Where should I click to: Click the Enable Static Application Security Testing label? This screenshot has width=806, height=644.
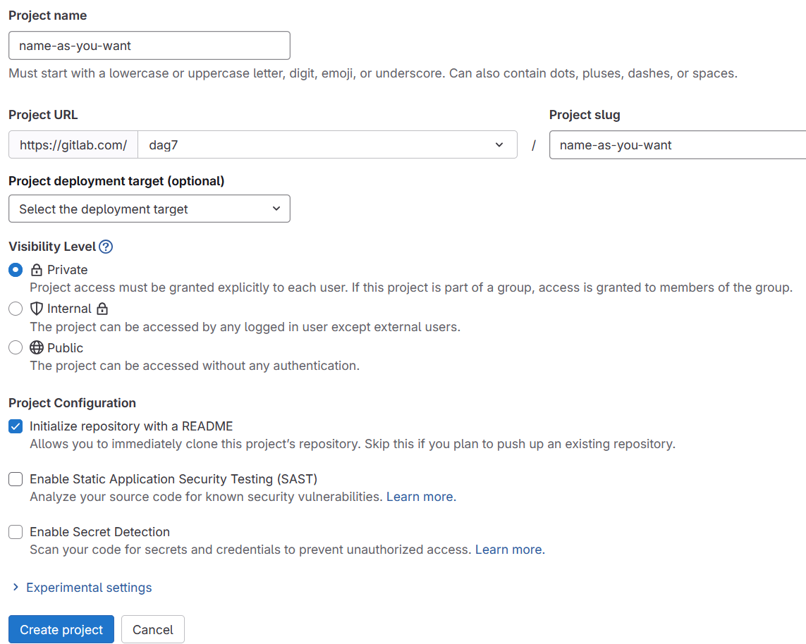pyautogui.click(x=173, y=479)
